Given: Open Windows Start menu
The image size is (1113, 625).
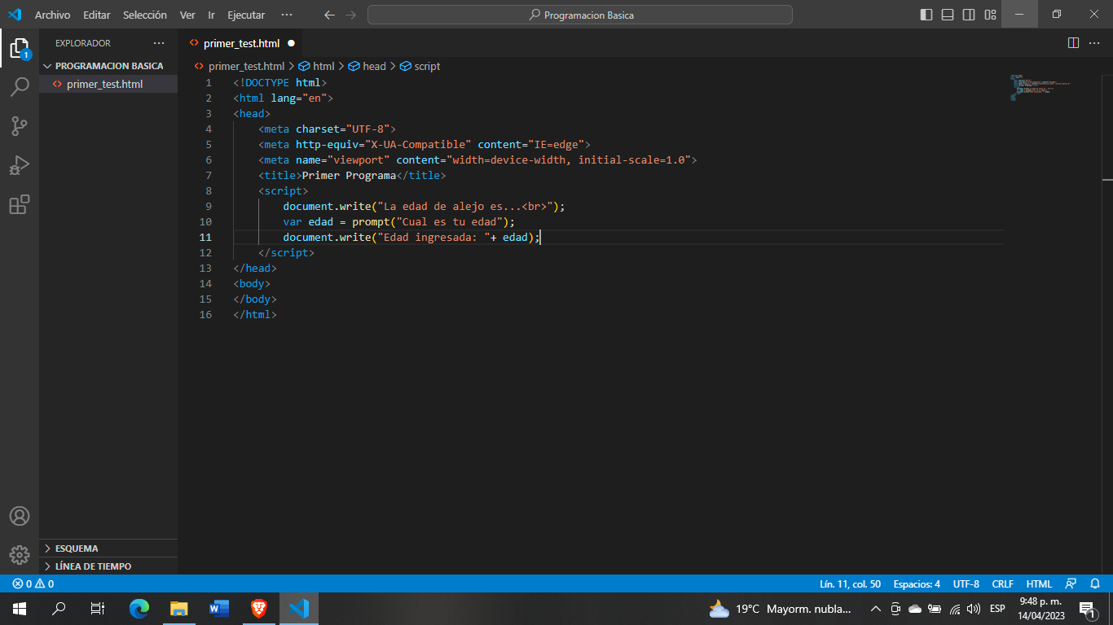Looking at the screenshot, I should 20,609.
